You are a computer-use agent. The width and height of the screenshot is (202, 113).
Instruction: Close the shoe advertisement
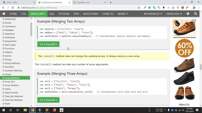195,20
